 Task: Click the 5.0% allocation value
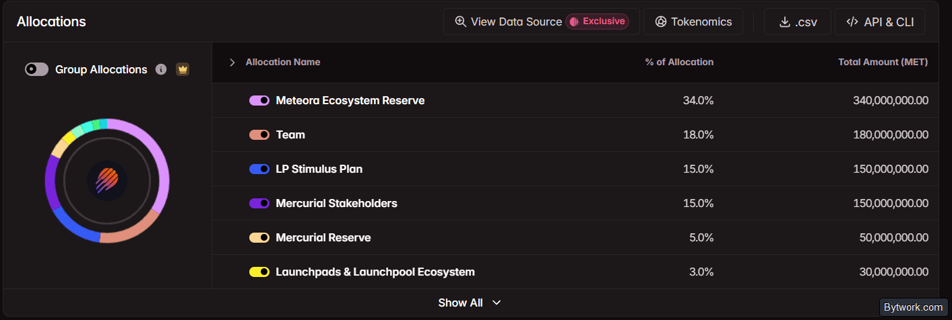coord(701,237)
